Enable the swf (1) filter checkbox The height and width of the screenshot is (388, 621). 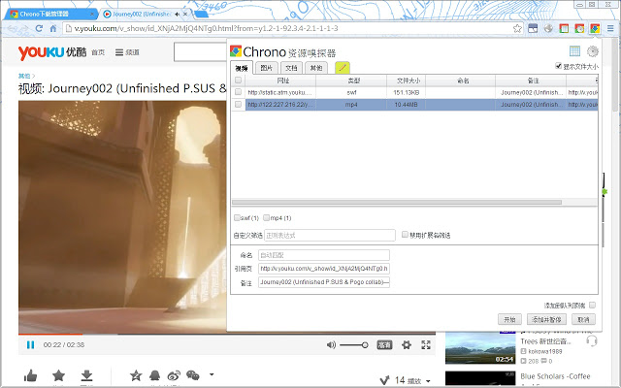pos(237,217)
